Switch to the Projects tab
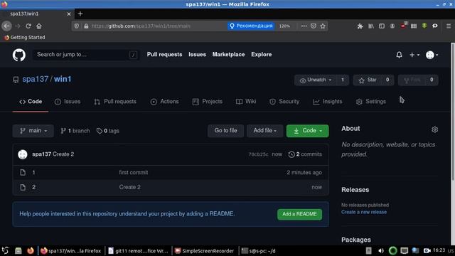 [208, 102]
